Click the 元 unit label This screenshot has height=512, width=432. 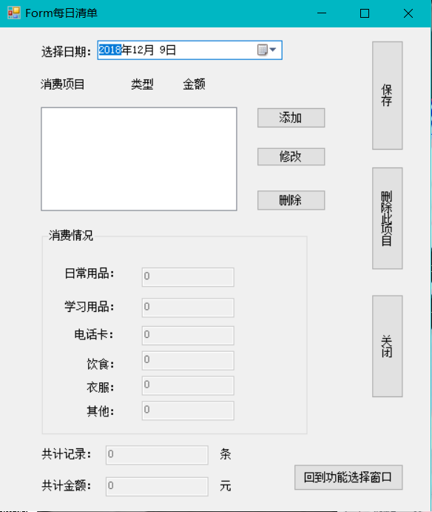click(x=226, y=486)
